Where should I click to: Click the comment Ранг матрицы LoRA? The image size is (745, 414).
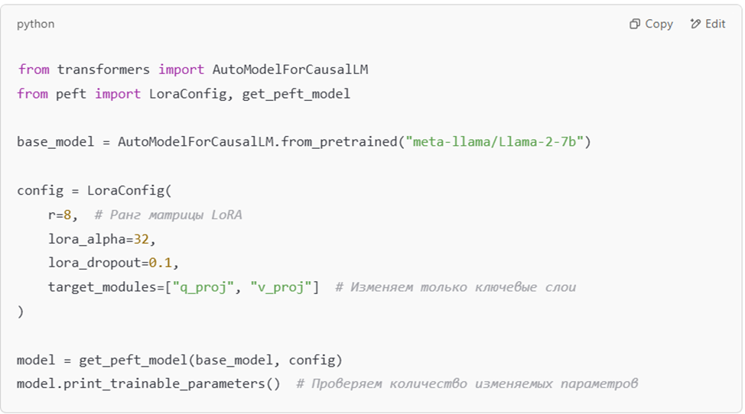[168, 215]
